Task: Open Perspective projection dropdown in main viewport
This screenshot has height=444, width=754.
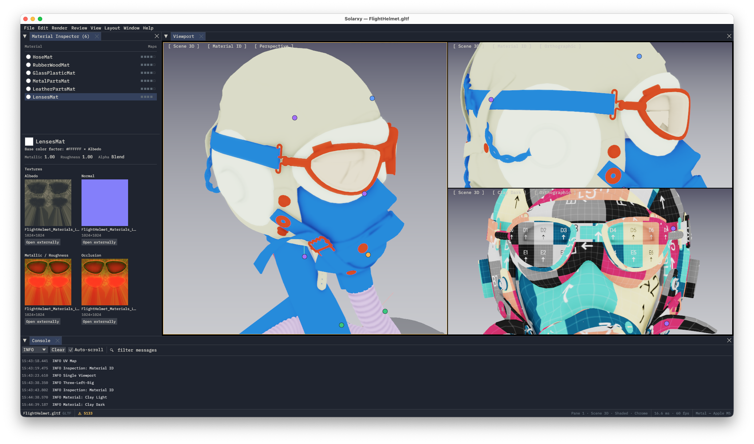Action: click(x=274, y=46)
